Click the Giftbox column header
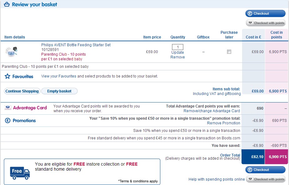Viewport: 289px width, 185px height. (203, 37)
